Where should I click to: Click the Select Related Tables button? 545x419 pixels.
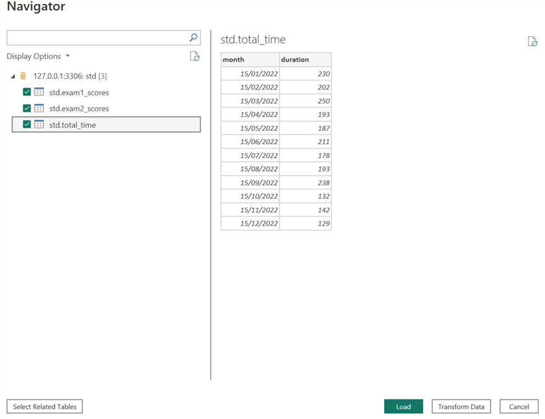44,407
